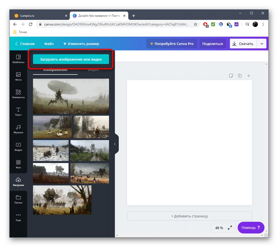Click the page notes icon above canvas

point(231,76)
